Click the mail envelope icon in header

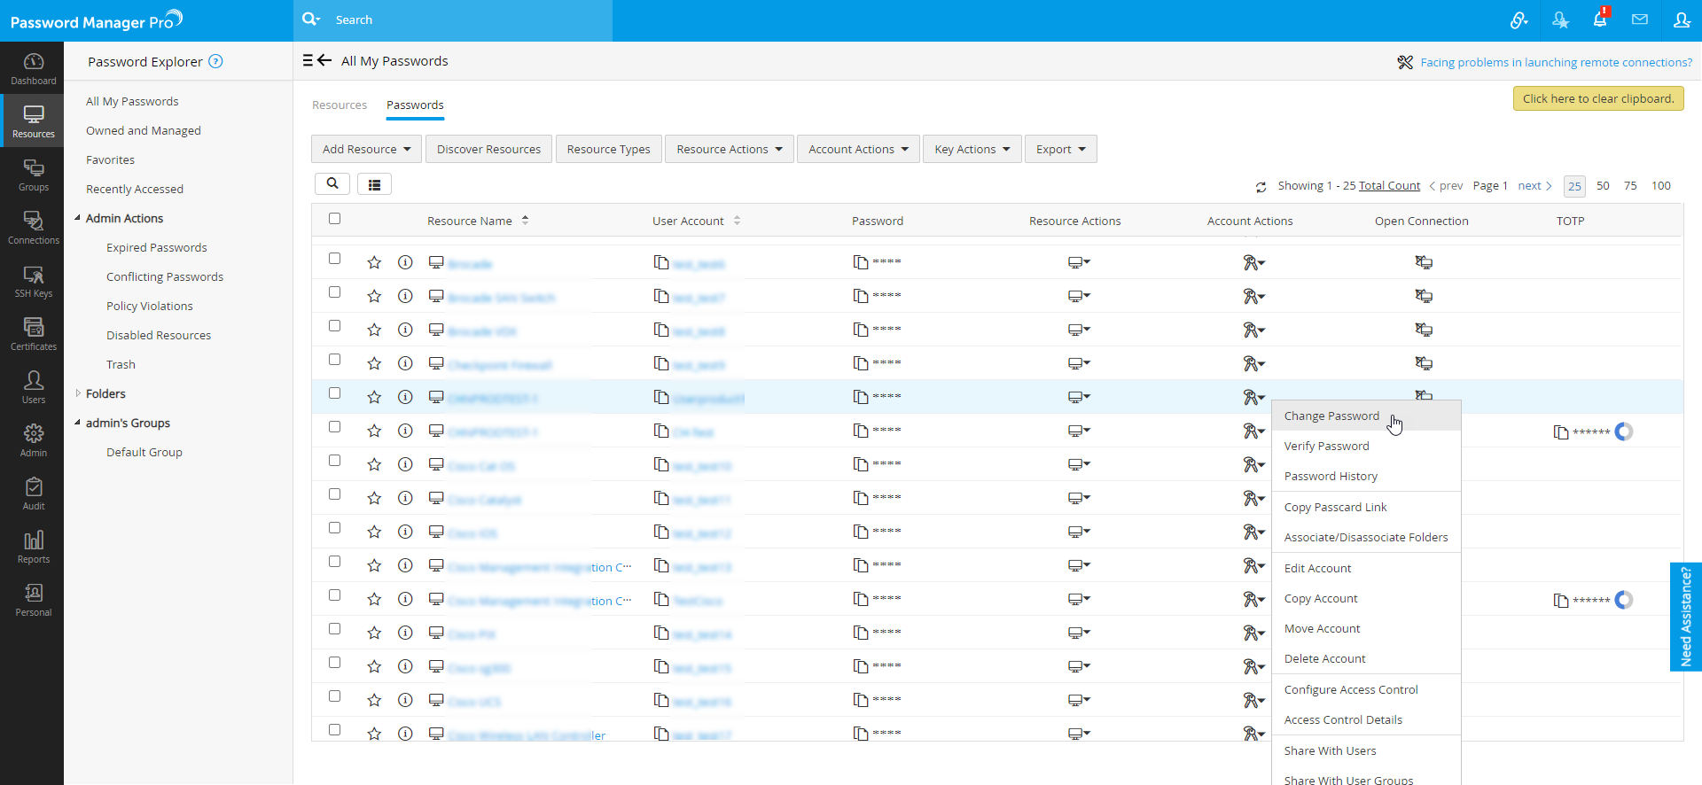point(1640,19)
